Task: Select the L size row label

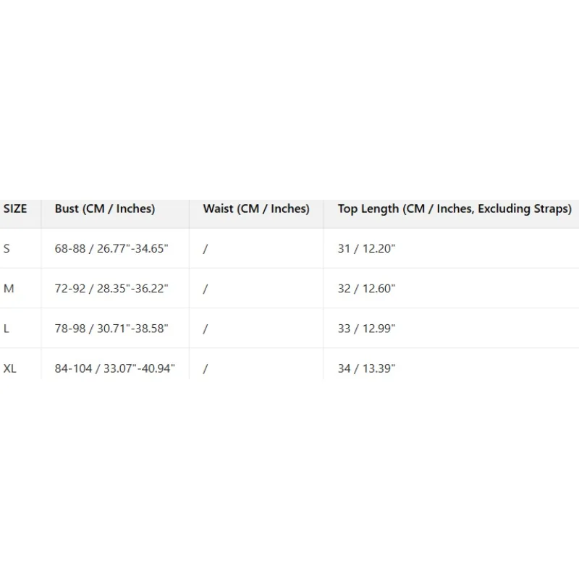Action: coord(7,328)
